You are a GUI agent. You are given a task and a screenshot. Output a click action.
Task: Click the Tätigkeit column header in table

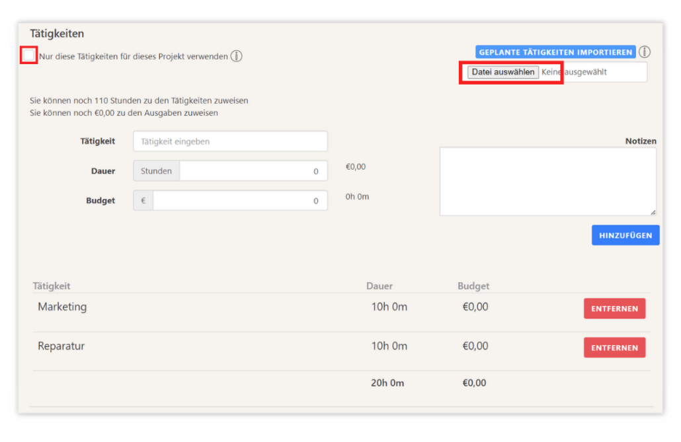coord(52,286)
